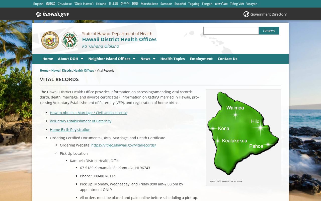Click the Search button
This screenshot has height=201, width=321.
point(269,31)
